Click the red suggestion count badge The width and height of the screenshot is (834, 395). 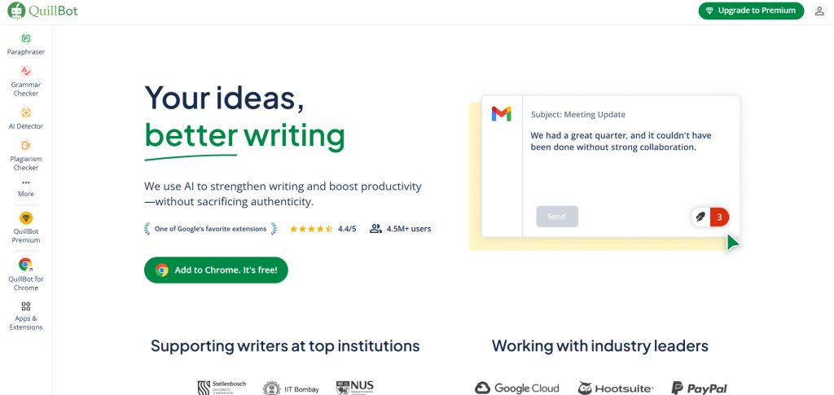(x=719, y=217)
